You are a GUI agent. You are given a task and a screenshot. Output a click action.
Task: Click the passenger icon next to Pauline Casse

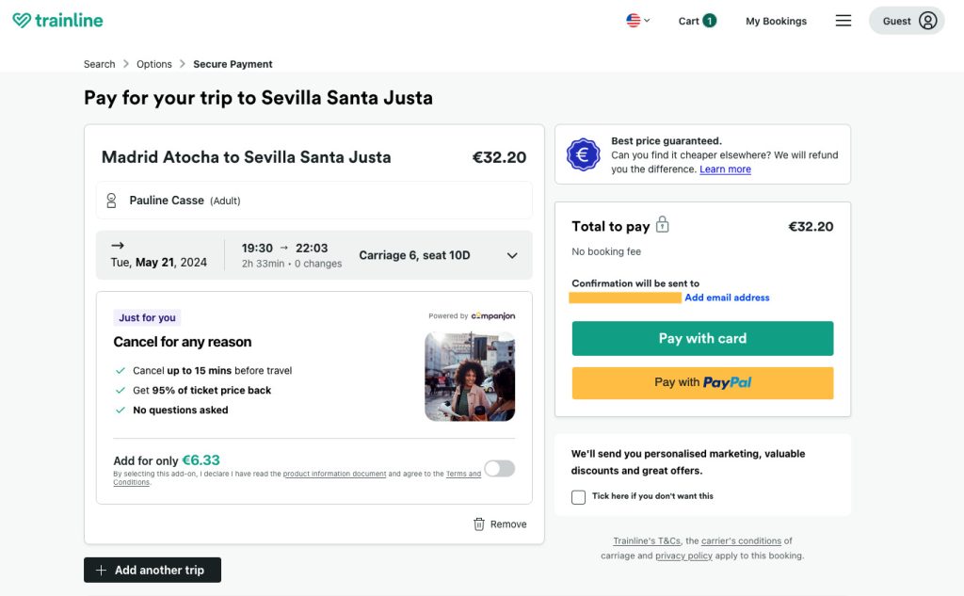coord(111,201)
